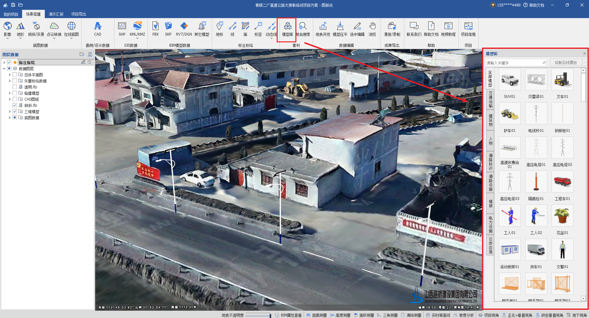Switch to the 演示汇报 ribbon tab
The height and width of the screenshot is (318, 589).
pyautogui.click(x=56, y=14)
